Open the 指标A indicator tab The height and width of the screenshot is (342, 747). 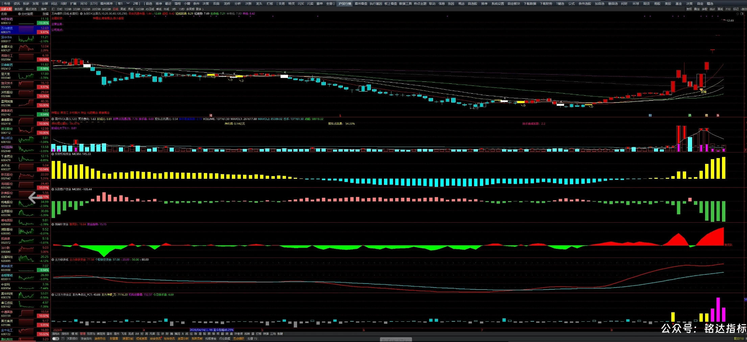coord(56,334)
